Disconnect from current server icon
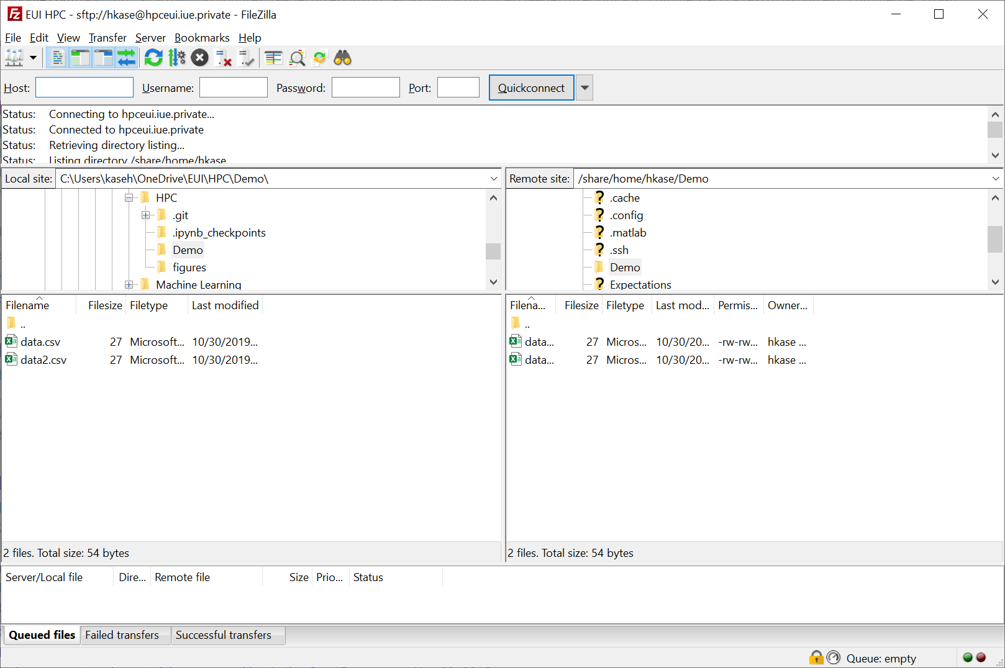Viewport: 1005px width, 668px height. click(224, 58)
